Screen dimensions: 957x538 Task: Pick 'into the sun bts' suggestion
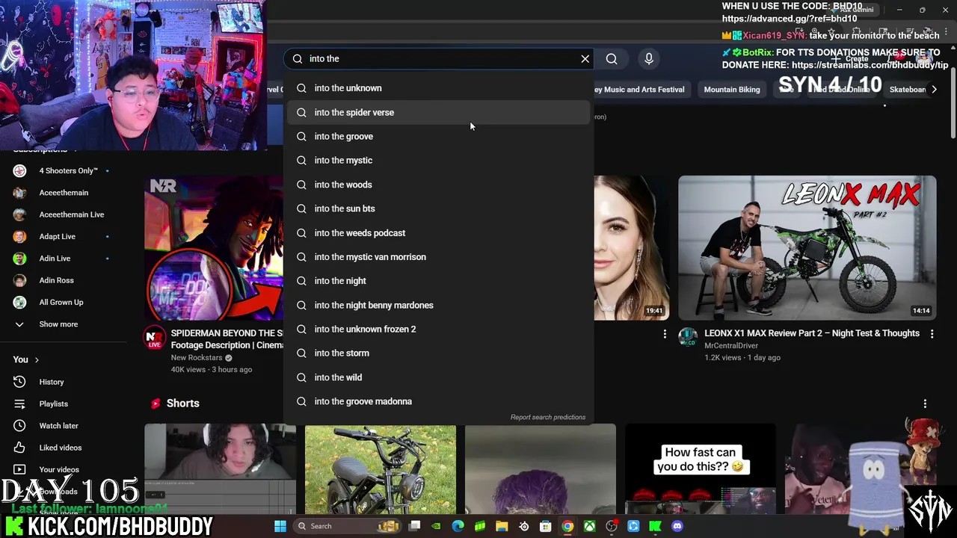coord(439,208)
